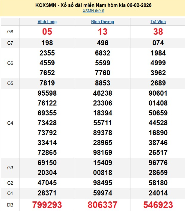The height and width of the screenshot is (211, 185).
Task: Select G3 number 96776
Action: [158, 163]
